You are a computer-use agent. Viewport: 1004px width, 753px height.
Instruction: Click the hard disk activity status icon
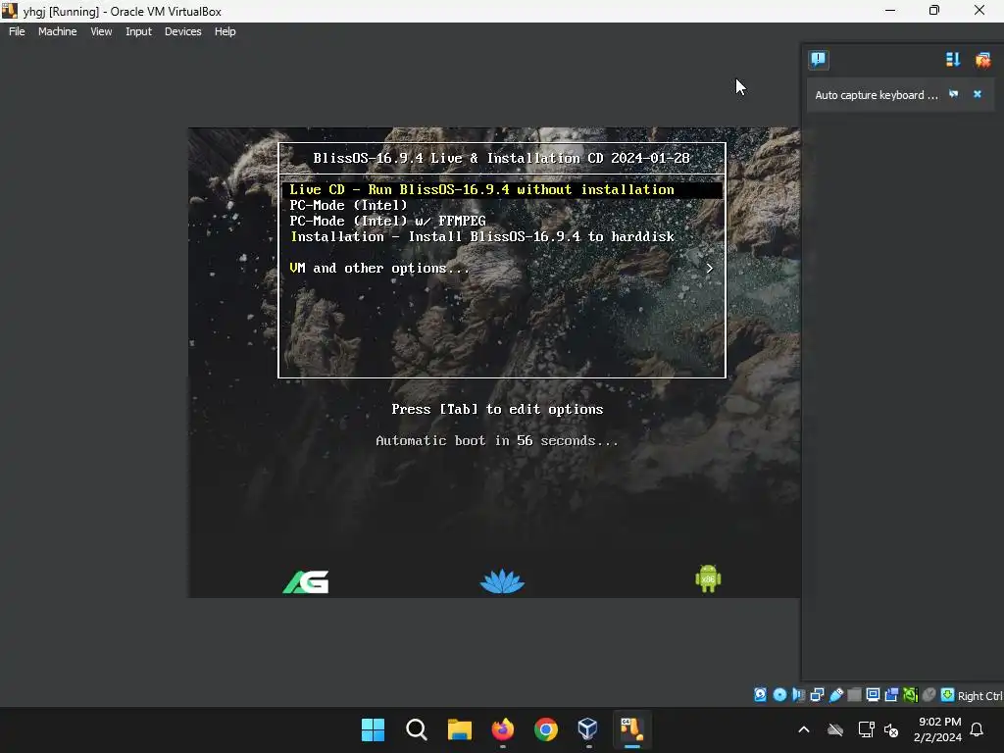click(x=760, y=695)
